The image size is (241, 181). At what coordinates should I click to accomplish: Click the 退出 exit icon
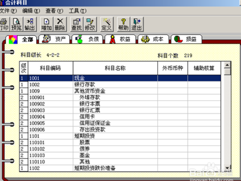[137, 24]
